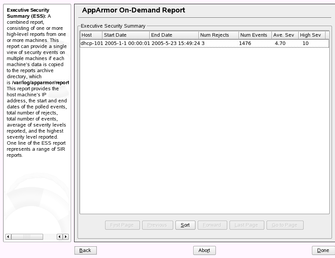The width and height of the screenshot is (335, 258).
Task: Click Done to finish the report
Action: pos(323,250)
